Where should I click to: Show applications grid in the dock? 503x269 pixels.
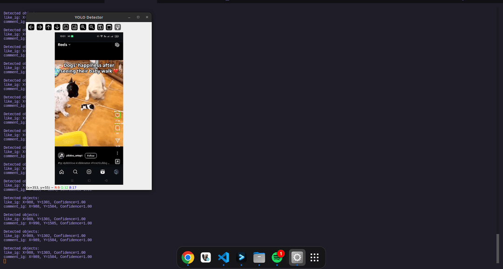[315, 257]
